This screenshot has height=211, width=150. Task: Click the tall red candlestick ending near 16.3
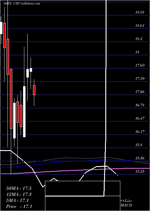tap(11, 99)
